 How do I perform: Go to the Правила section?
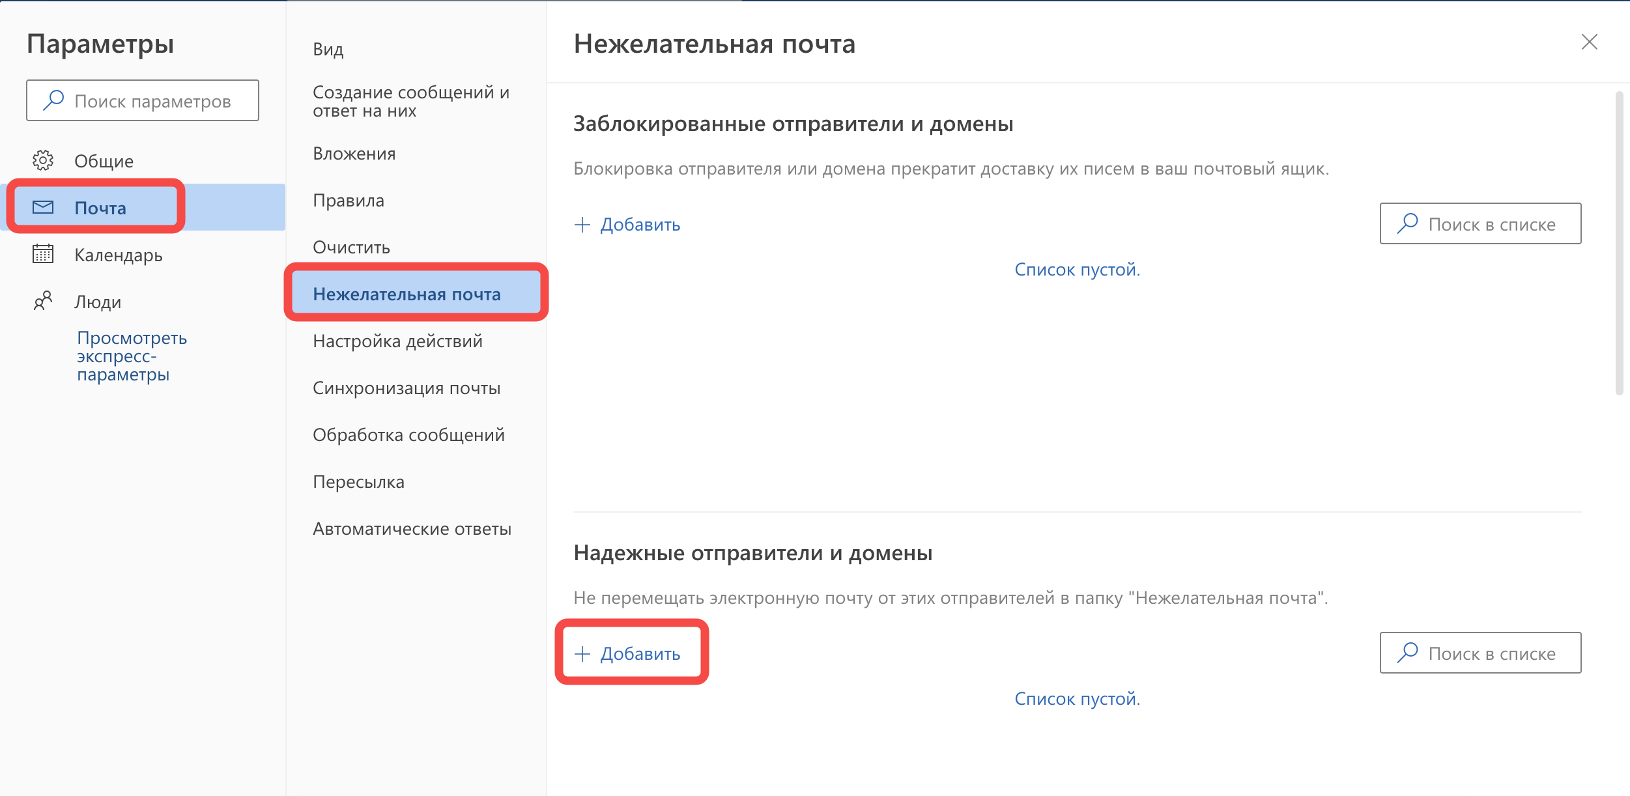click(x=349, y=201)
